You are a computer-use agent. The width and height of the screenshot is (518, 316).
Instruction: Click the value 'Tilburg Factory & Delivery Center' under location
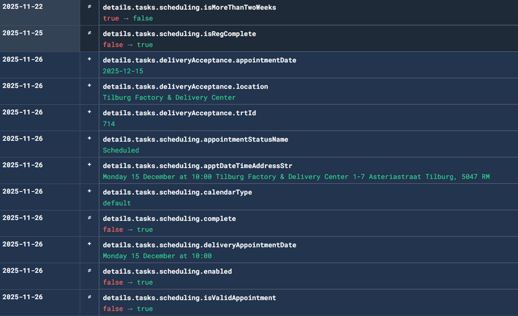pos(169,98)
